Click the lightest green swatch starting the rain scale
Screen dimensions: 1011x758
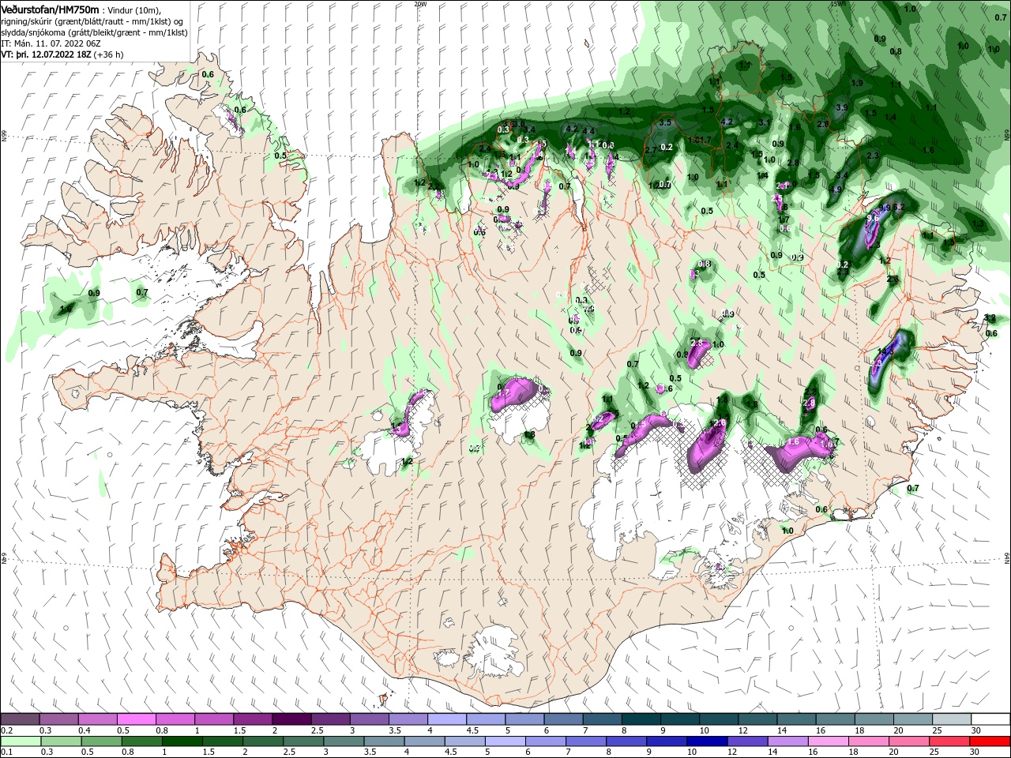pos(20,741)
